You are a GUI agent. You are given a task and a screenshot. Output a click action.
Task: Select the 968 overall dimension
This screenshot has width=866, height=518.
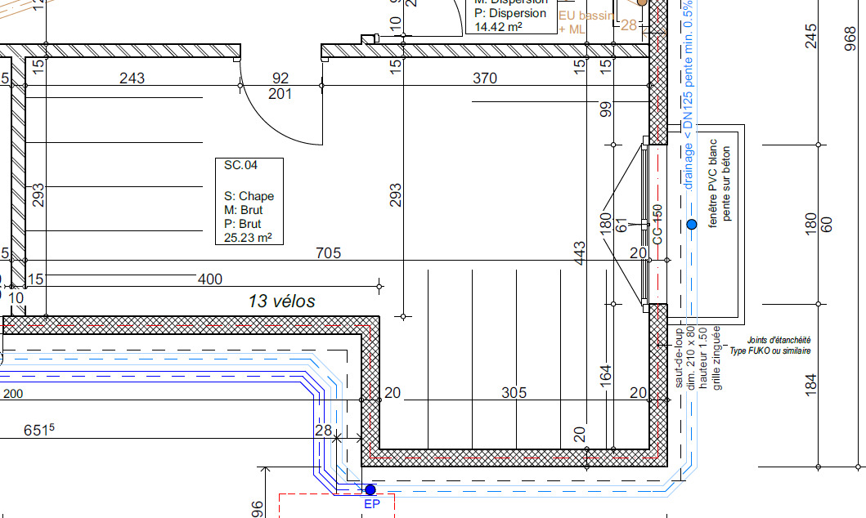850,39
